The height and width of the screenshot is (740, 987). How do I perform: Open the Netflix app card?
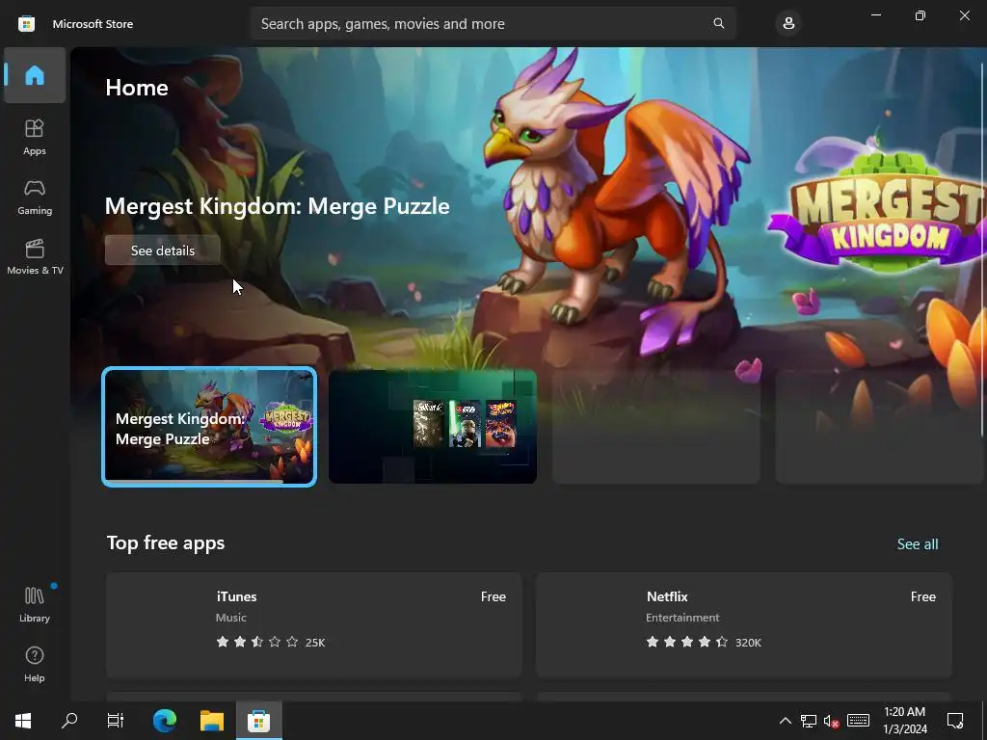[x=743, y=624]
